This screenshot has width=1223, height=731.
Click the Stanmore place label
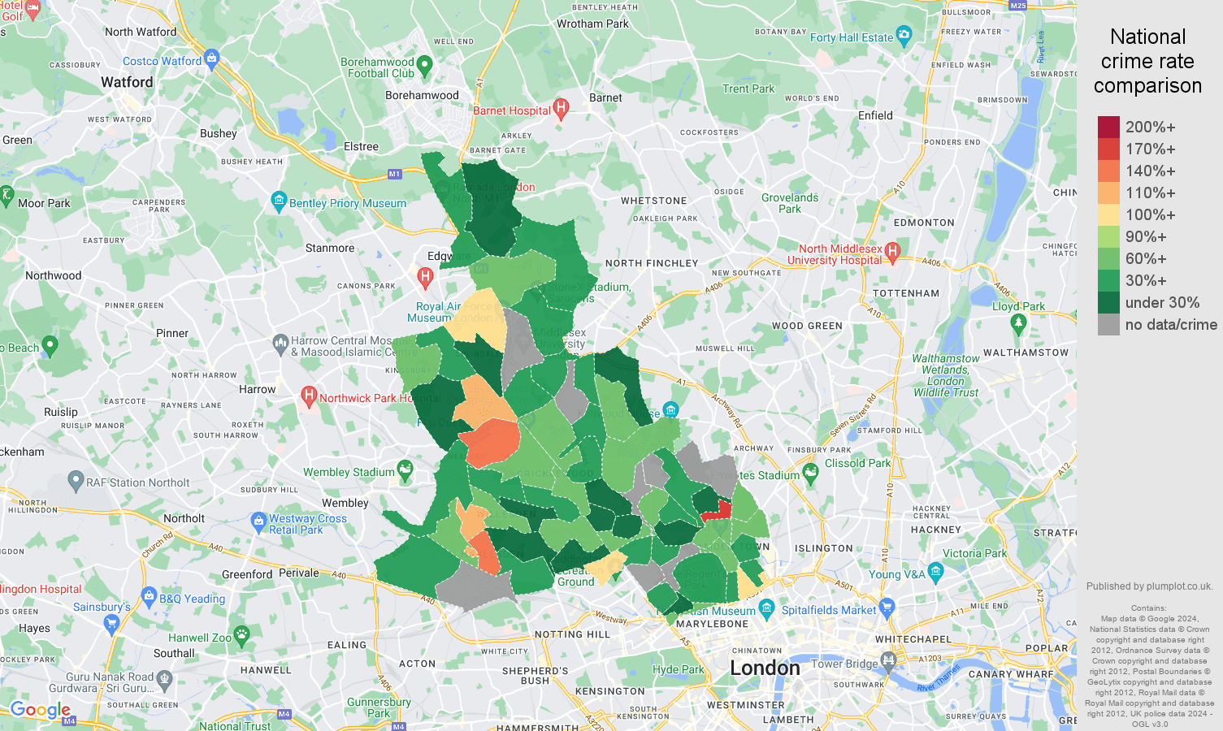click(330, 248)
